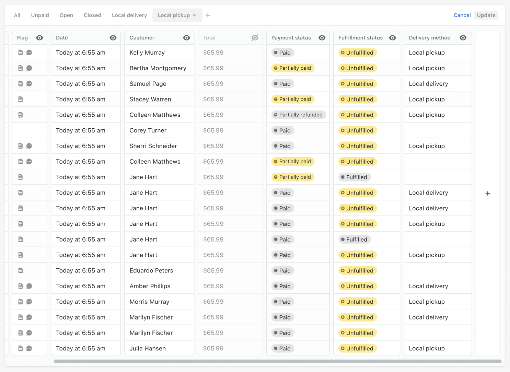
Task: Click the document icon beside Eduardo Peters
Action: point(21,270)
